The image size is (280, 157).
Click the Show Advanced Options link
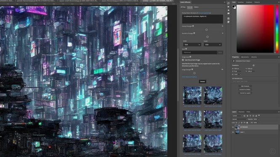tap(189, 77)
